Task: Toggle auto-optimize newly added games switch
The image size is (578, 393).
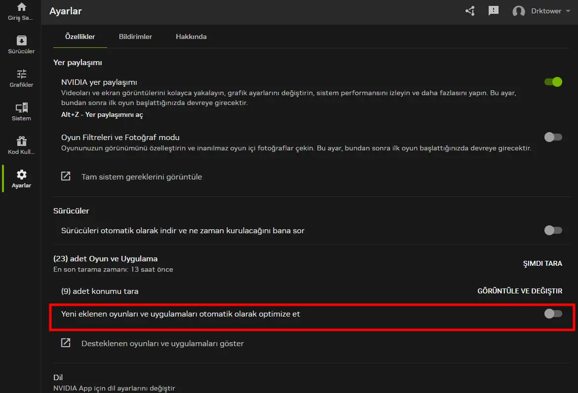Action: tap(553, 314)
